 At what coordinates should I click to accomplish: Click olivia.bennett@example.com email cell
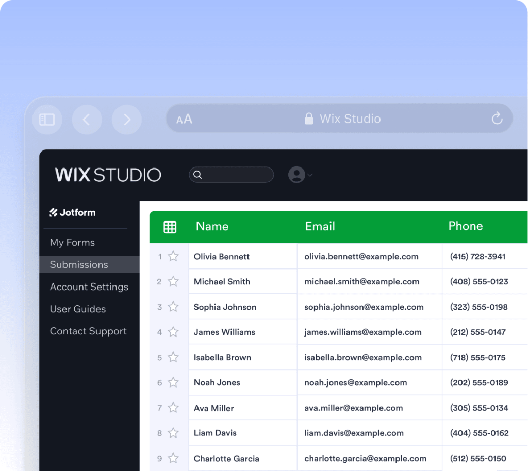click(369, 256)
